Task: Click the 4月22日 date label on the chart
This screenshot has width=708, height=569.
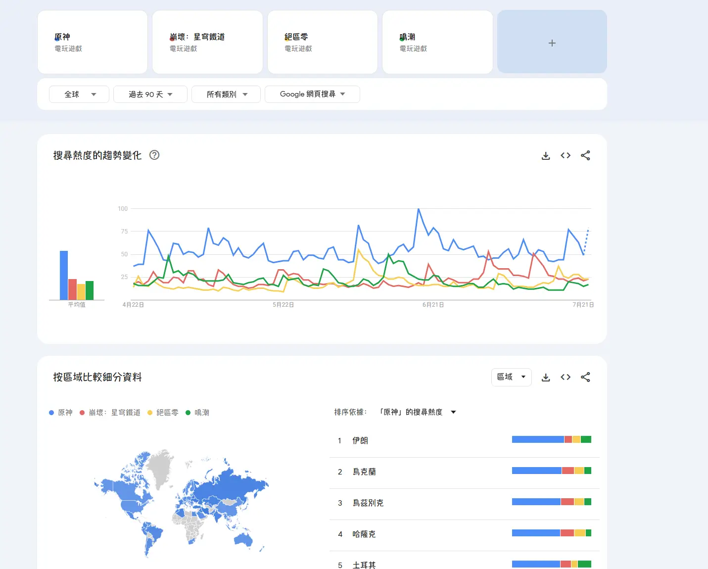Action: [133, 305]
